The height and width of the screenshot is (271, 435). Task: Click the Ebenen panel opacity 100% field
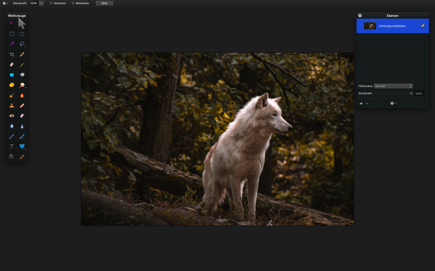[x=419, y=94]
